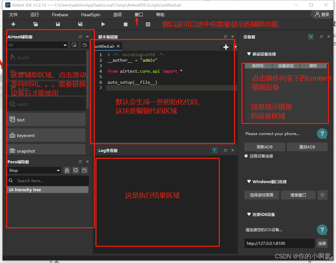The height and width of the screenshot is (263, 336).
Task: Toggle the log filter icon in Log查看窗
Action: point(214,150)
